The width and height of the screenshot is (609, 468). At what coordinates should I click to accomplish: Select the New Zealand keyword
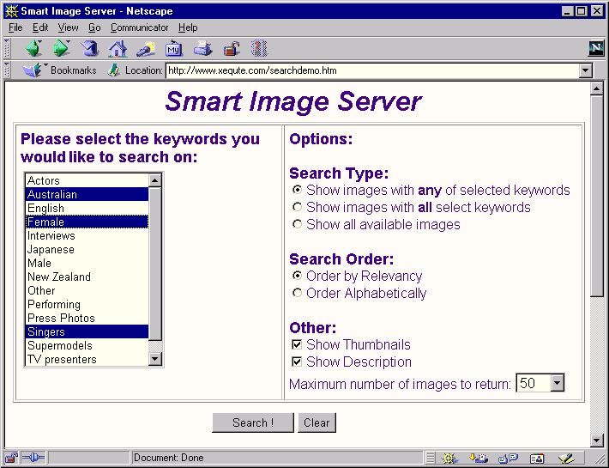(x=87, y=277)
